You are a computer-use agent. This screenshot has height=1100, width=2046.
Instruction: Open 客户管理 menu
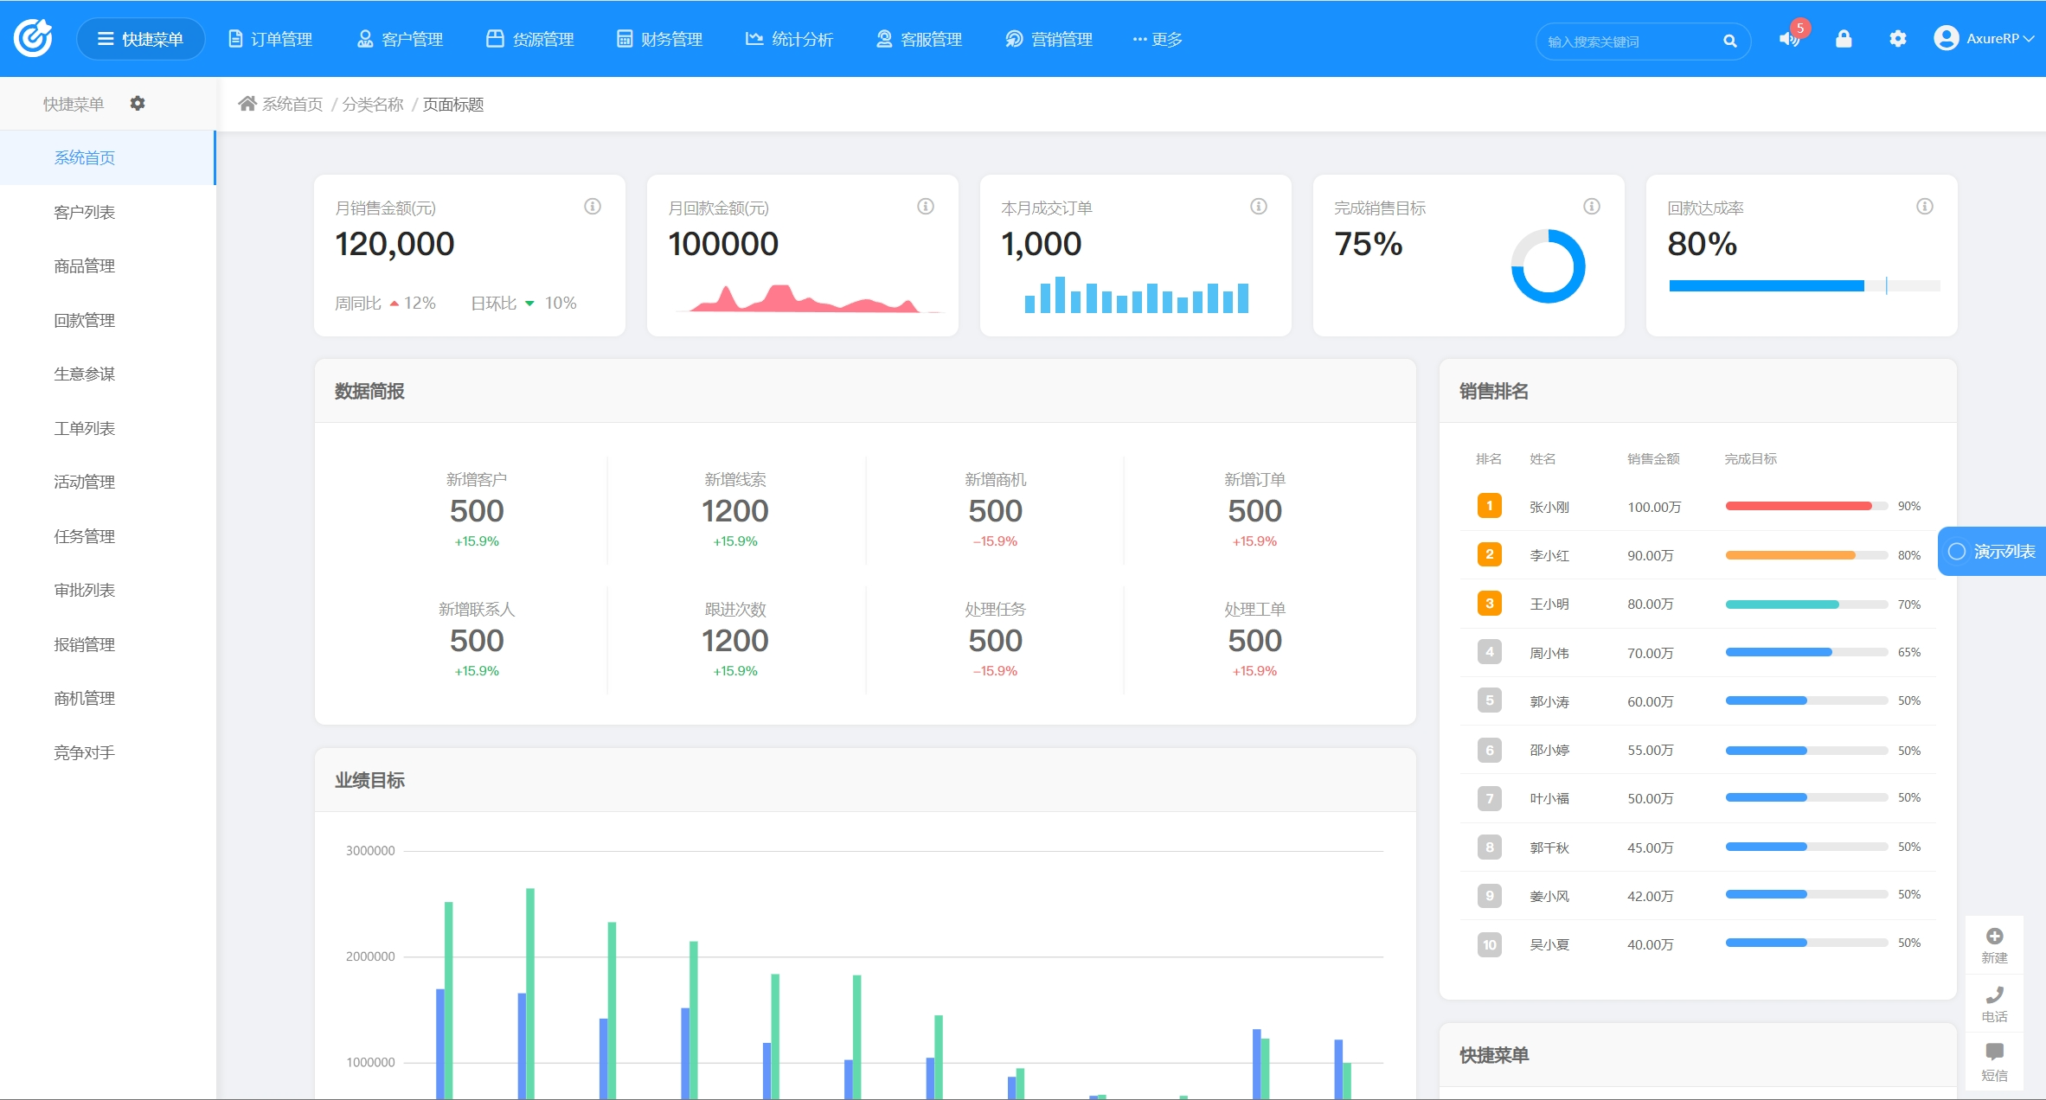pyautogui.click(x=400, y=39)
